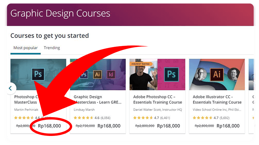Click the previous carousel arrow button
259x145 pixels.
click(x=10, y=88)
